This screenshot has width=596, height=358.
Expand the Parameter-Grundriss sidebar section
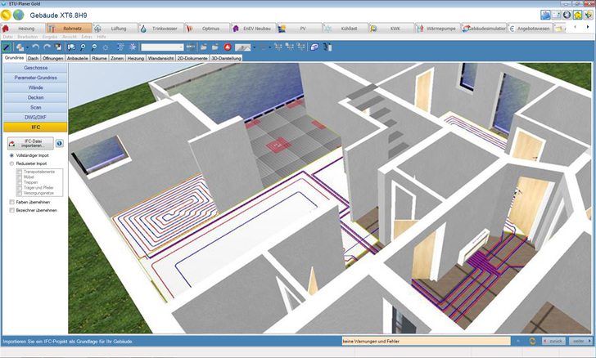pyautogui.click(x=35, y=78)
